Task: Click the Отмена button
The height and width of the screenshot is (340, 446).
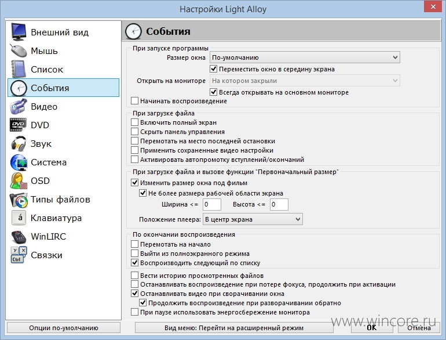Action: (419, 328)
